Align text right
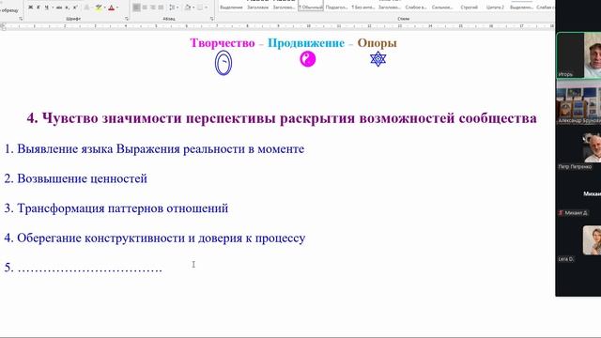The image size is (601, 338). pos(152,8)
